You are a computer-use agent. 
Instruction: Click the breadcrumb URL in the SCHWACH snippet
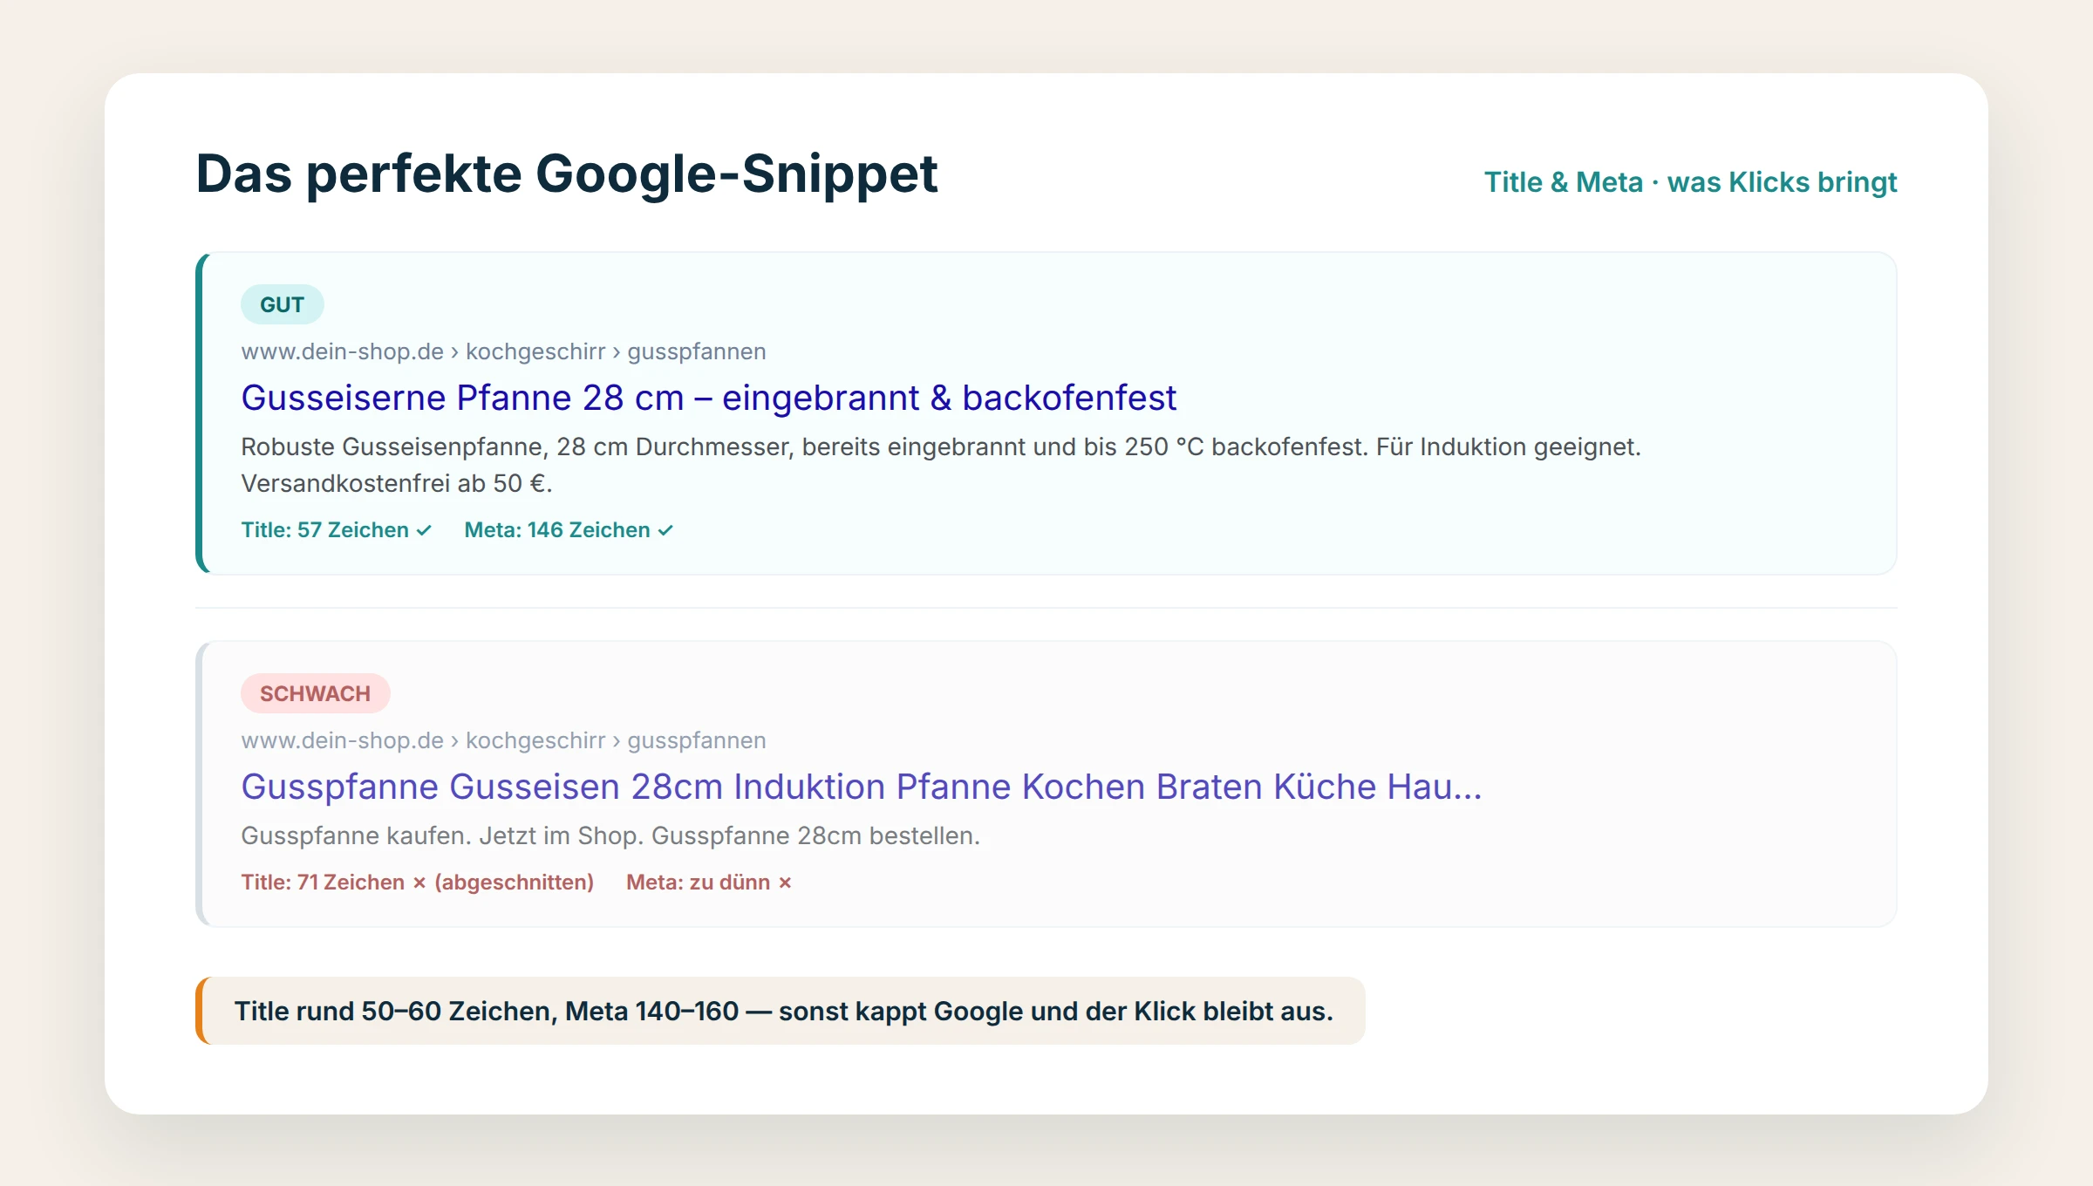(x=503, y=740)
